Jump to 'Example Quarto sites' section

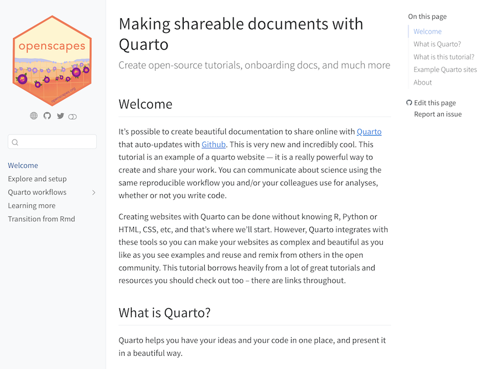tap(445, 70)
